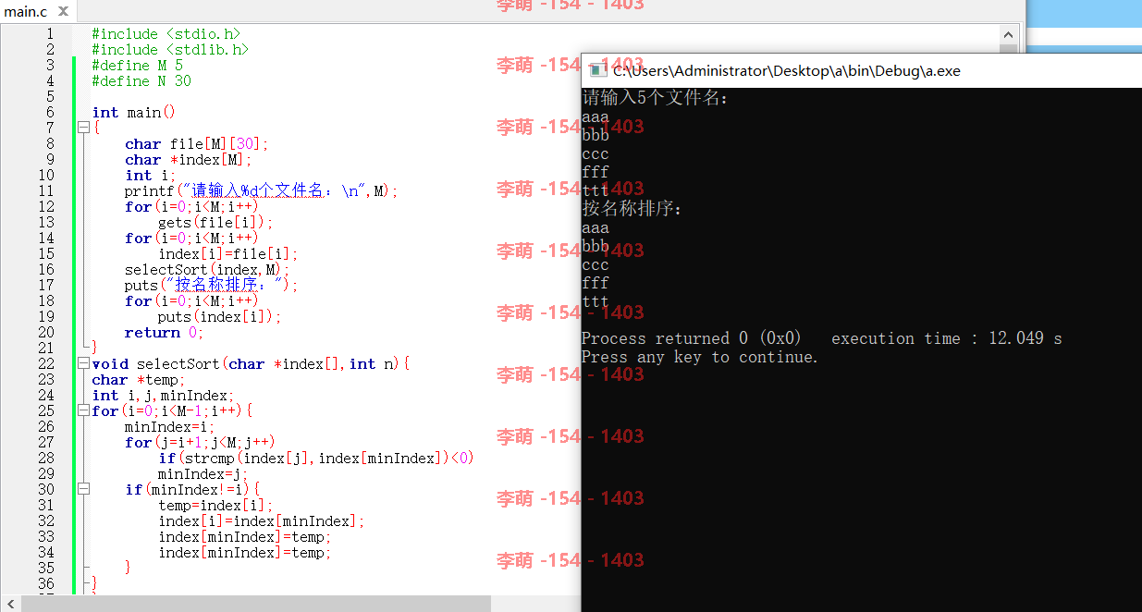Click '请输入5个文件名：' in the console
The height and width of the screenshot is (612, 1142).
click(x=656, y=97)
